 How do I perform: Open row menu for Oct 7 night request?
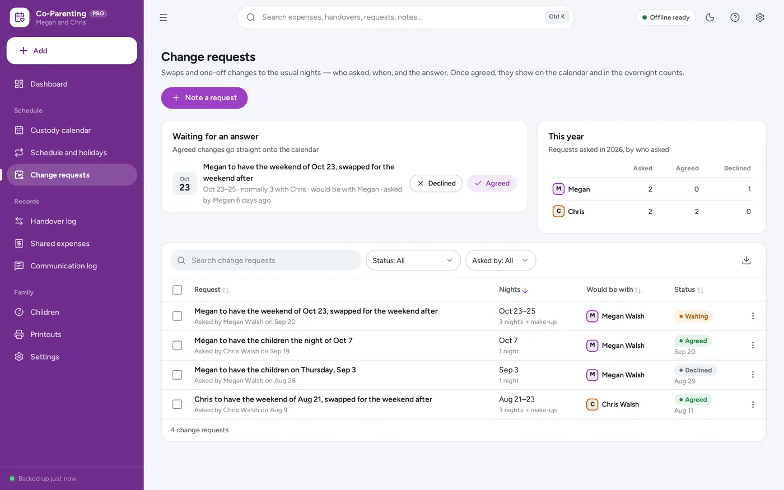pyautogui.click(x=753, y=346)
